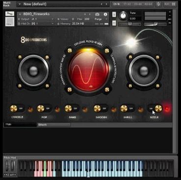Click the 01-16 channel page button
Image resolution: width=181 pixels, height=180 pixels.
click(x=116, y=4)
